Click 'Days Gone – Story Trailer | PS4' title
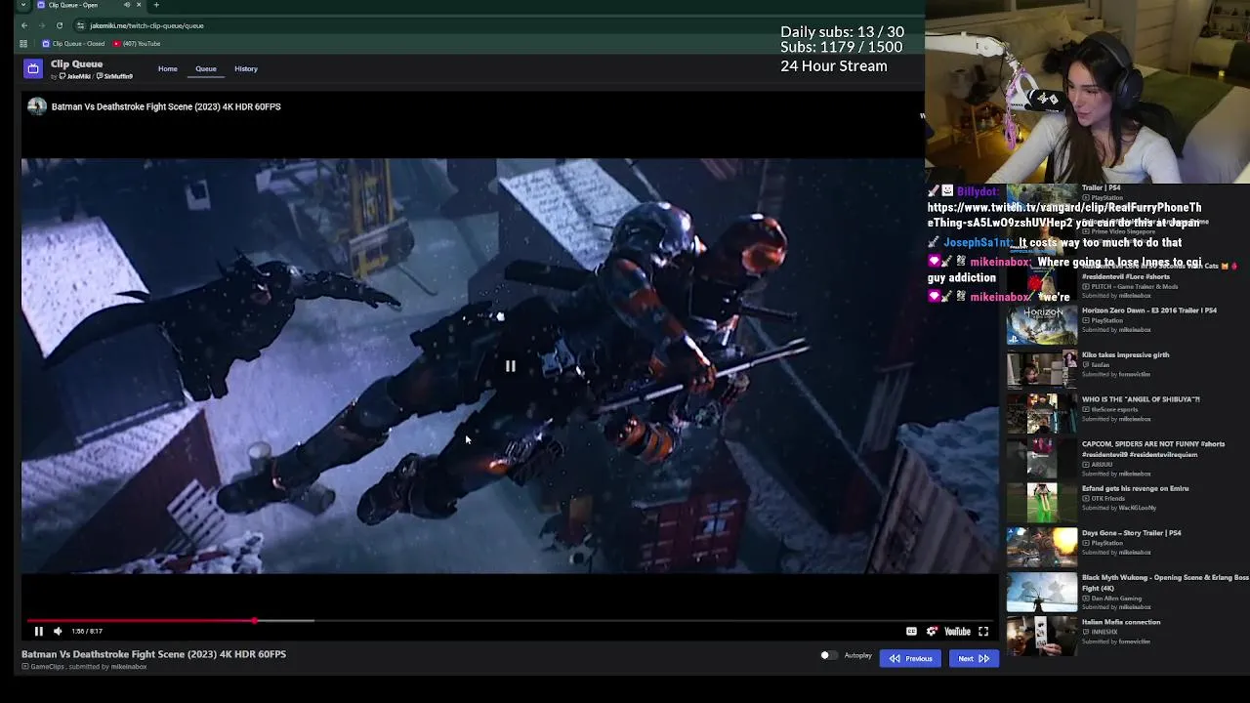 tap(1131, 533)
